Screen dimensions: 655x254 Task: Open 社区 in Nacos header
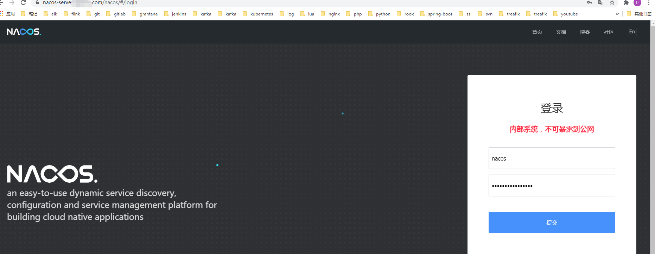[x=609, y=32]
